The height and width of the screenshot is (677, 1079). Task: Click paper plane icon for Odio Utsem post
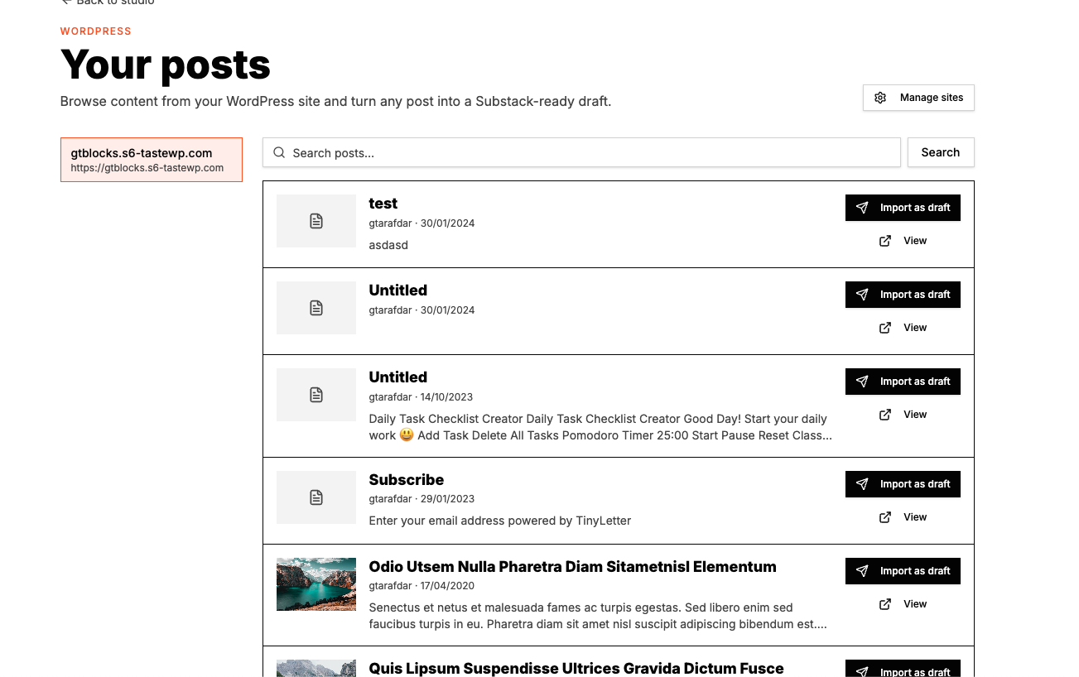pos(862,571)
